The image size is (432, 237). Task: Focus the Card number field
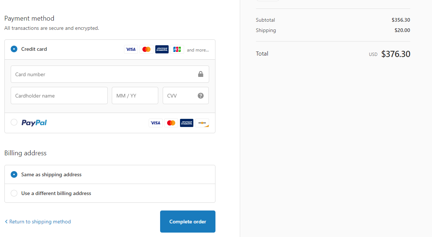tap(110, 74)
